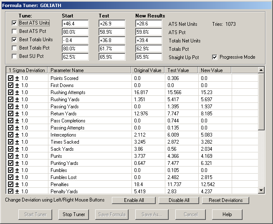The width and height of the screenshot is (273, 224).
Task: Click the Formula Tuner: GOLIATH title bar
Action: pyautogui.click(x=136, y=5)
